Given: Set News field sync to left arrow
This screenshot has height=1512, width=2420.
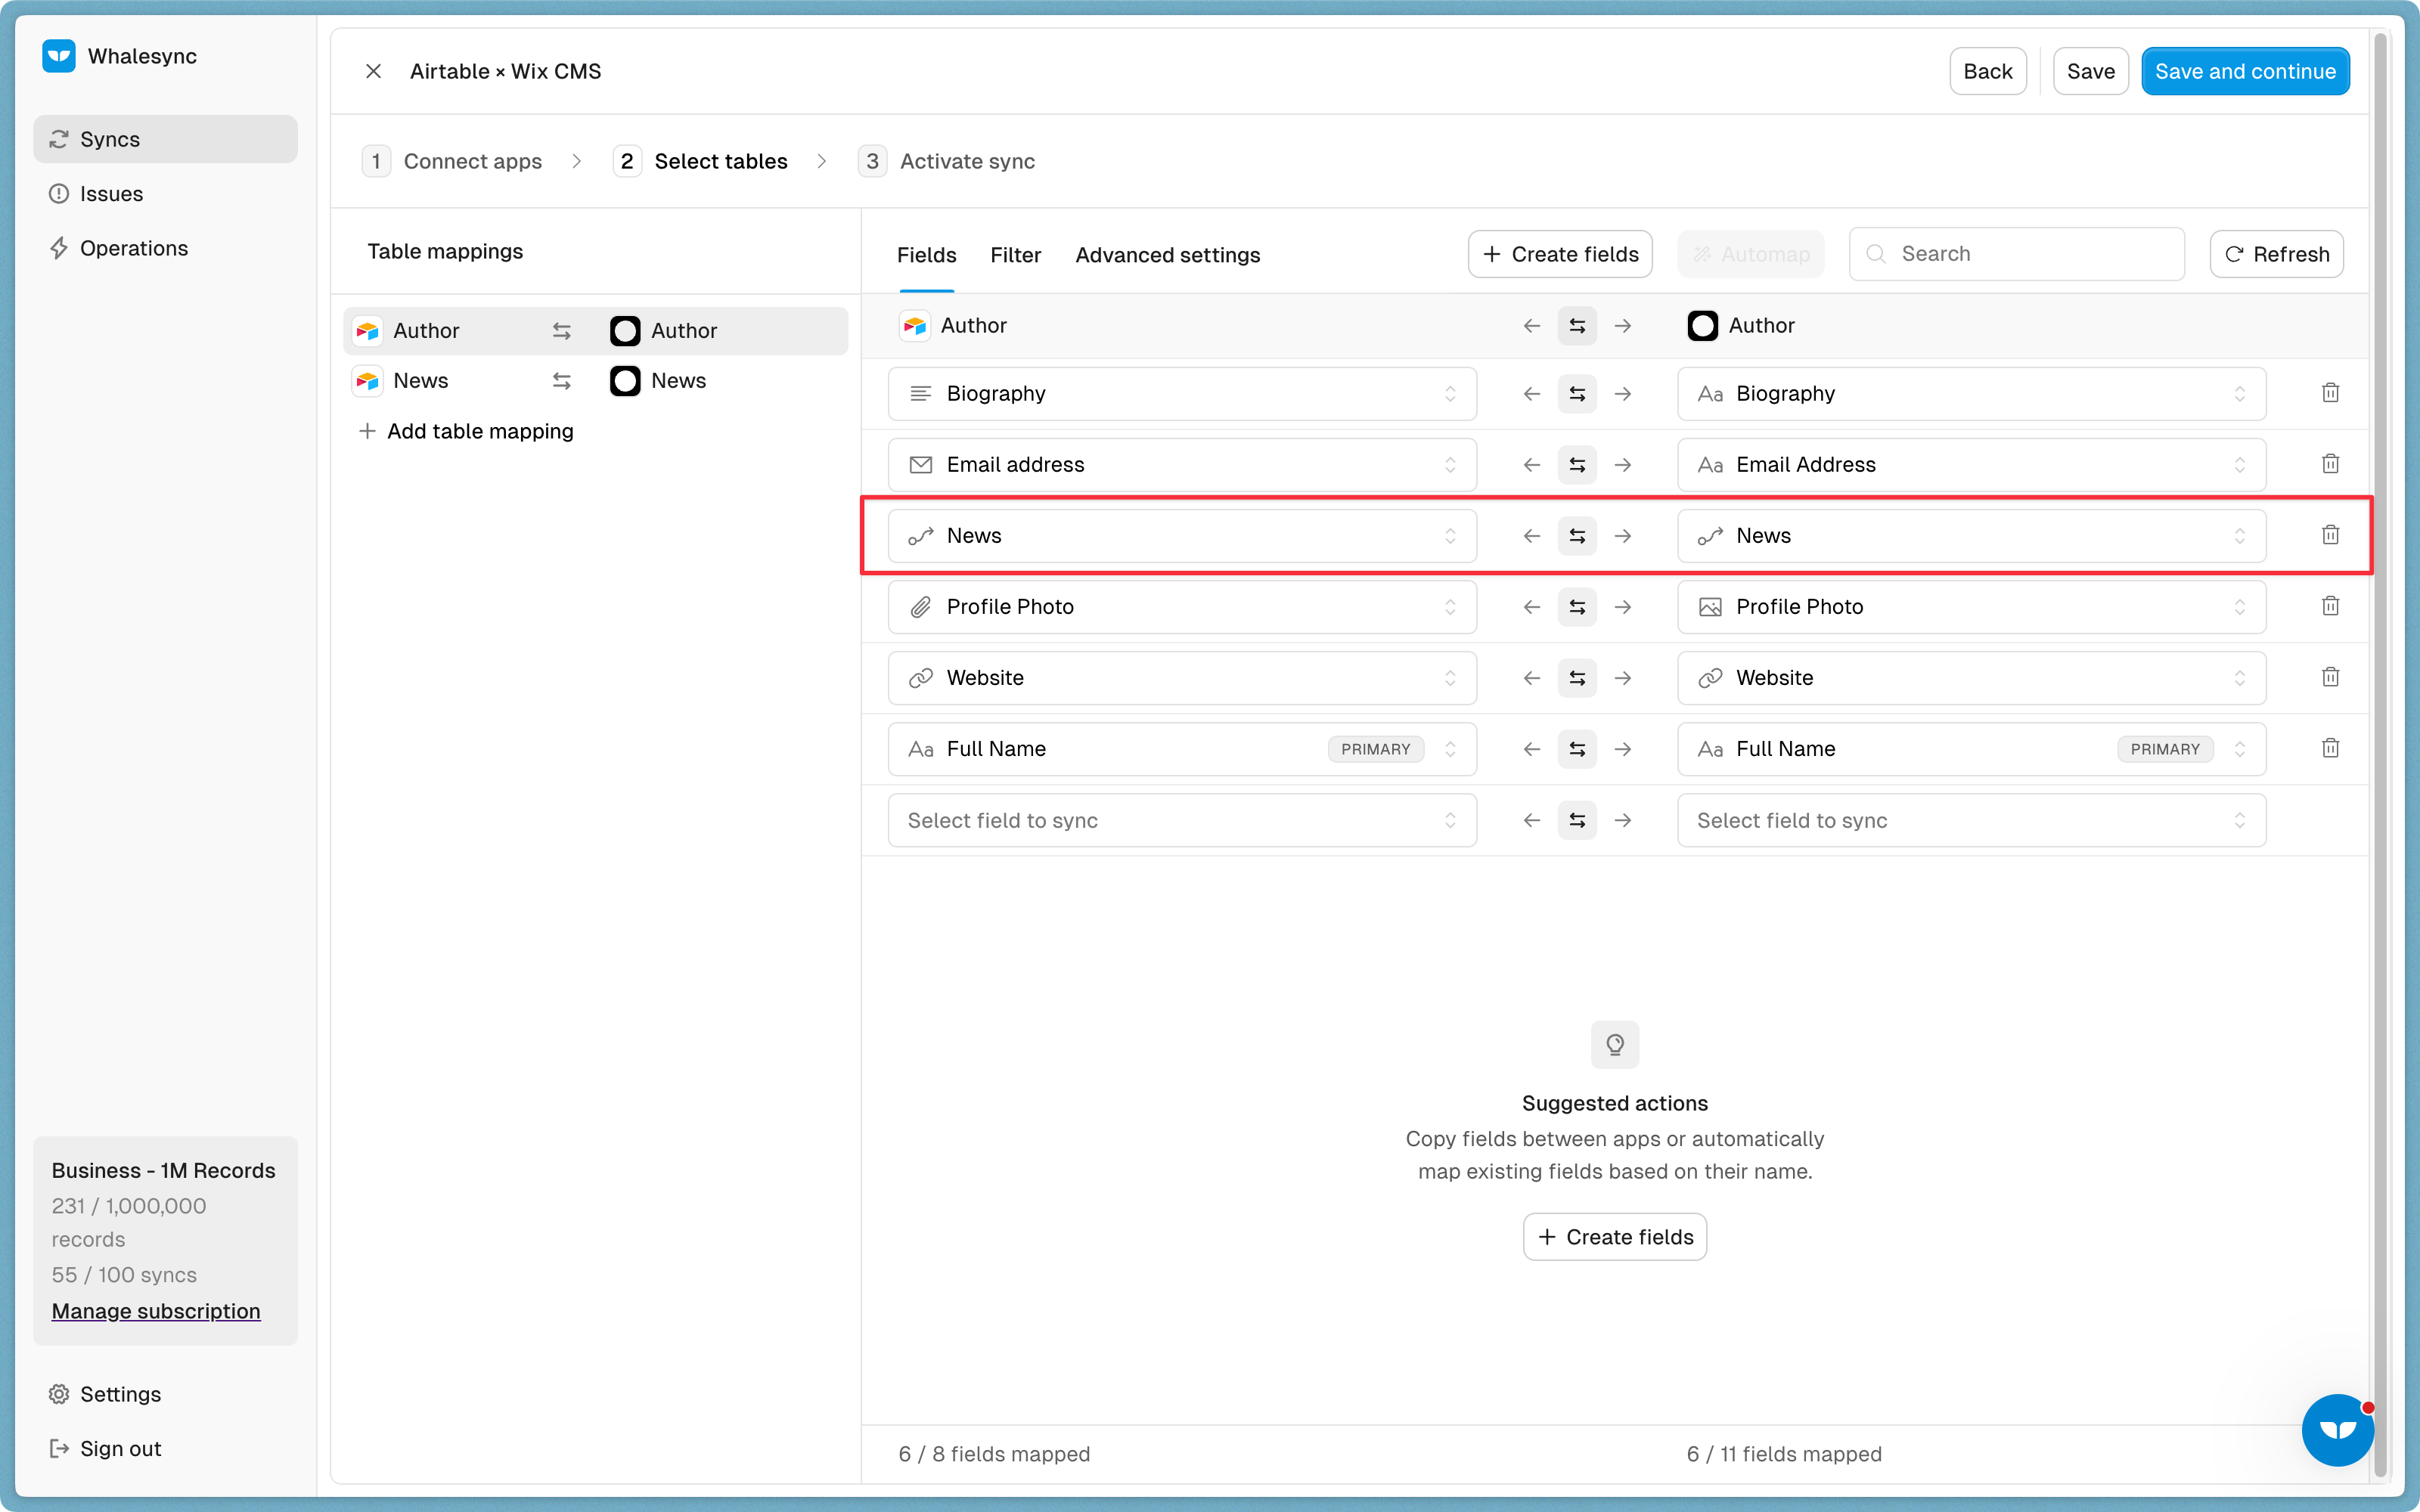Looking at the screenshot, I should tap(1532, 536).
